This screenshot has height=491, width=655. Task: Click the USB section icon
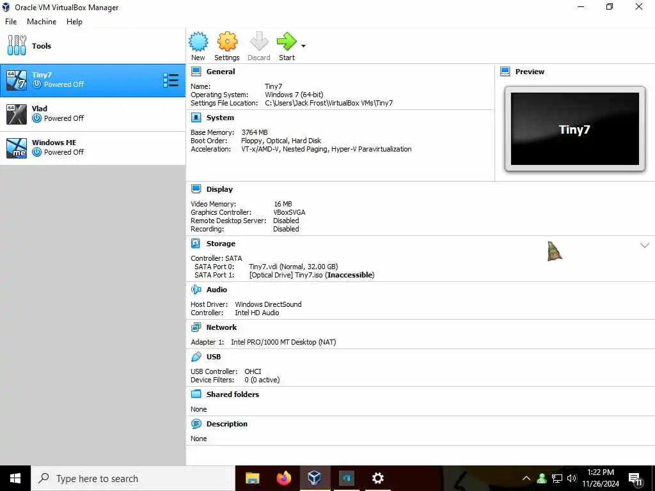click(x=196, y=357)
